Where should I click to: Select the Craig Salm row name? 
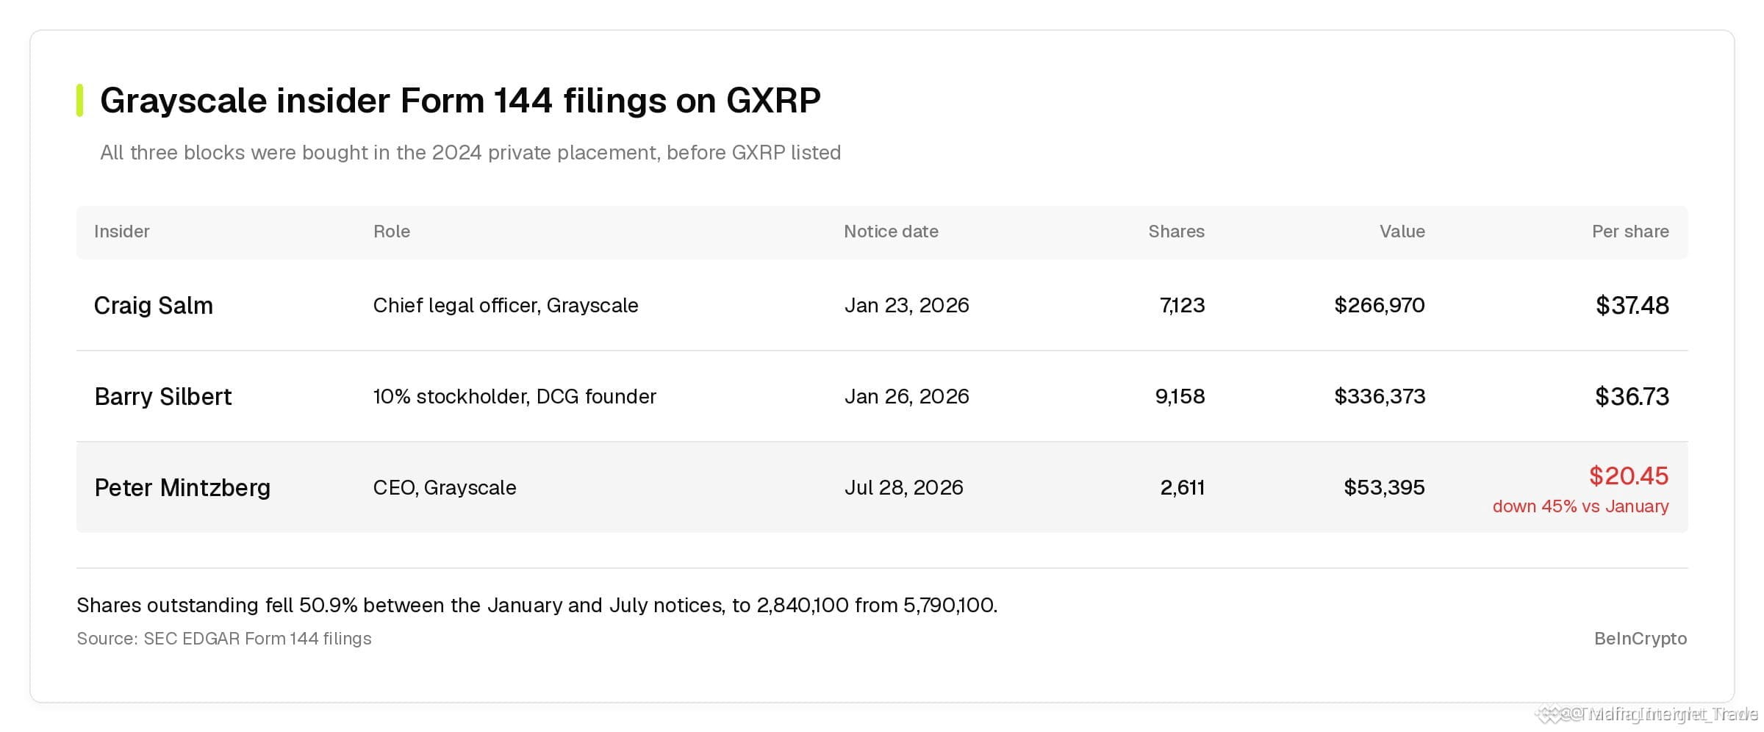coord(154,306)
